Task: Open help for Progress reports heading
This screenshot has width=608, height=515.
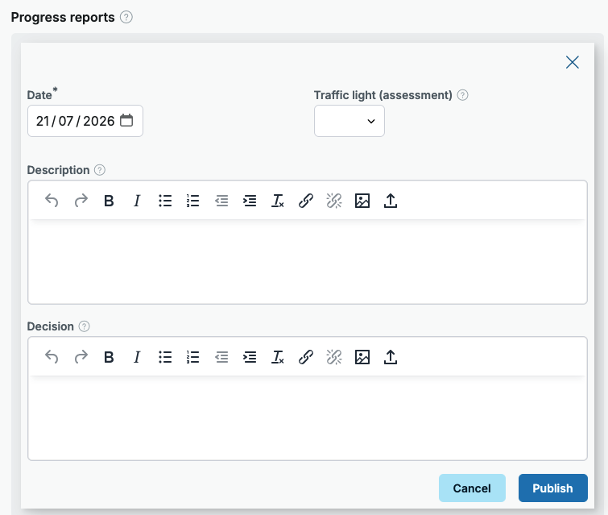Action: tap(126, 17)
